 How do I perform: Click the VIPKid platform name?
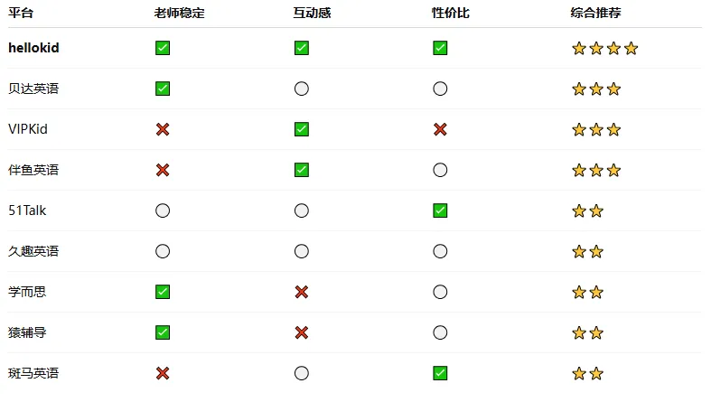click(x=28, y=129)
